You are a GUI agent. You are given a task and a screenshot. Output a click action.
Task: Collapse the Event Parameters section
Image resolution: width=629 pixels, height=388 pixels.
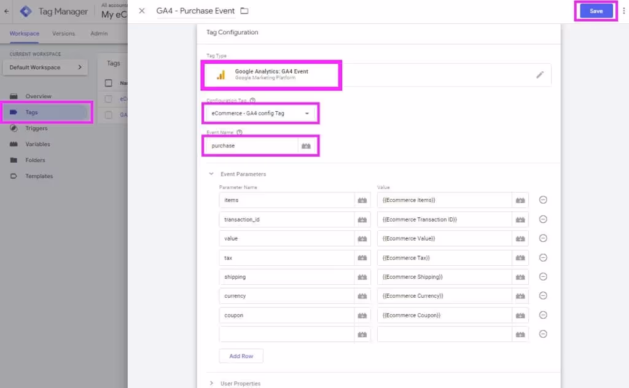pos(211,174)
